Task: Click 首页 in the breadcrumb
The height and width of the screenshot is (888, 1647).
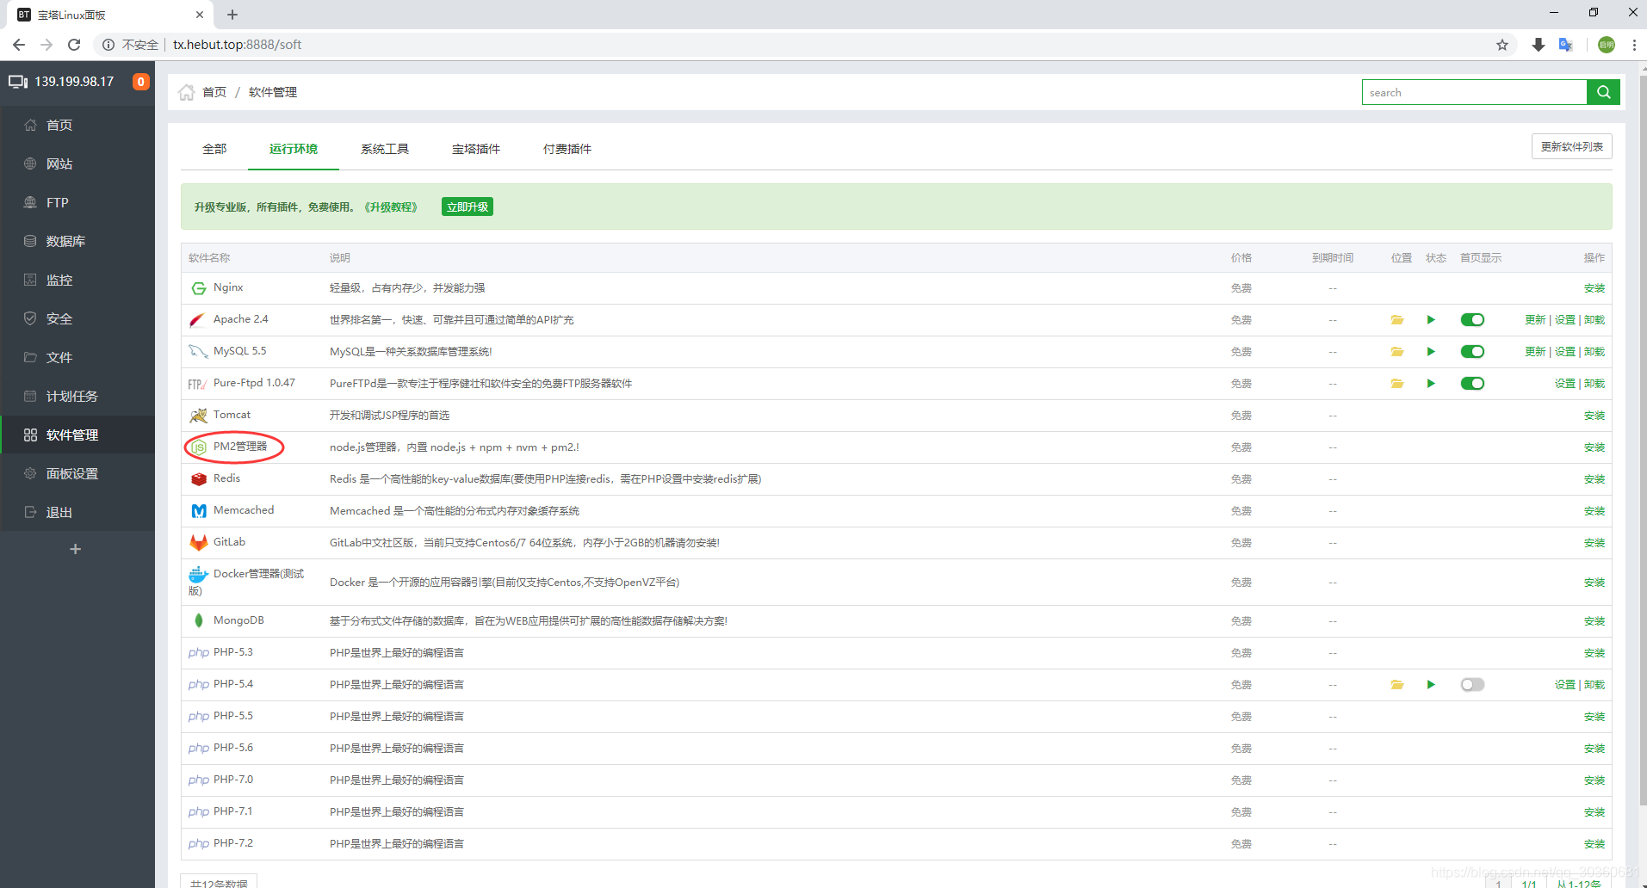Action: coord(214,92)
